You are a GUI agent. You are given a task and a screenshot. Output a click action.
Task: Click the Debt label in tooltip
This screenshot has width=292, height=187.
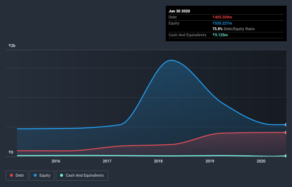[x=172, y=17]
